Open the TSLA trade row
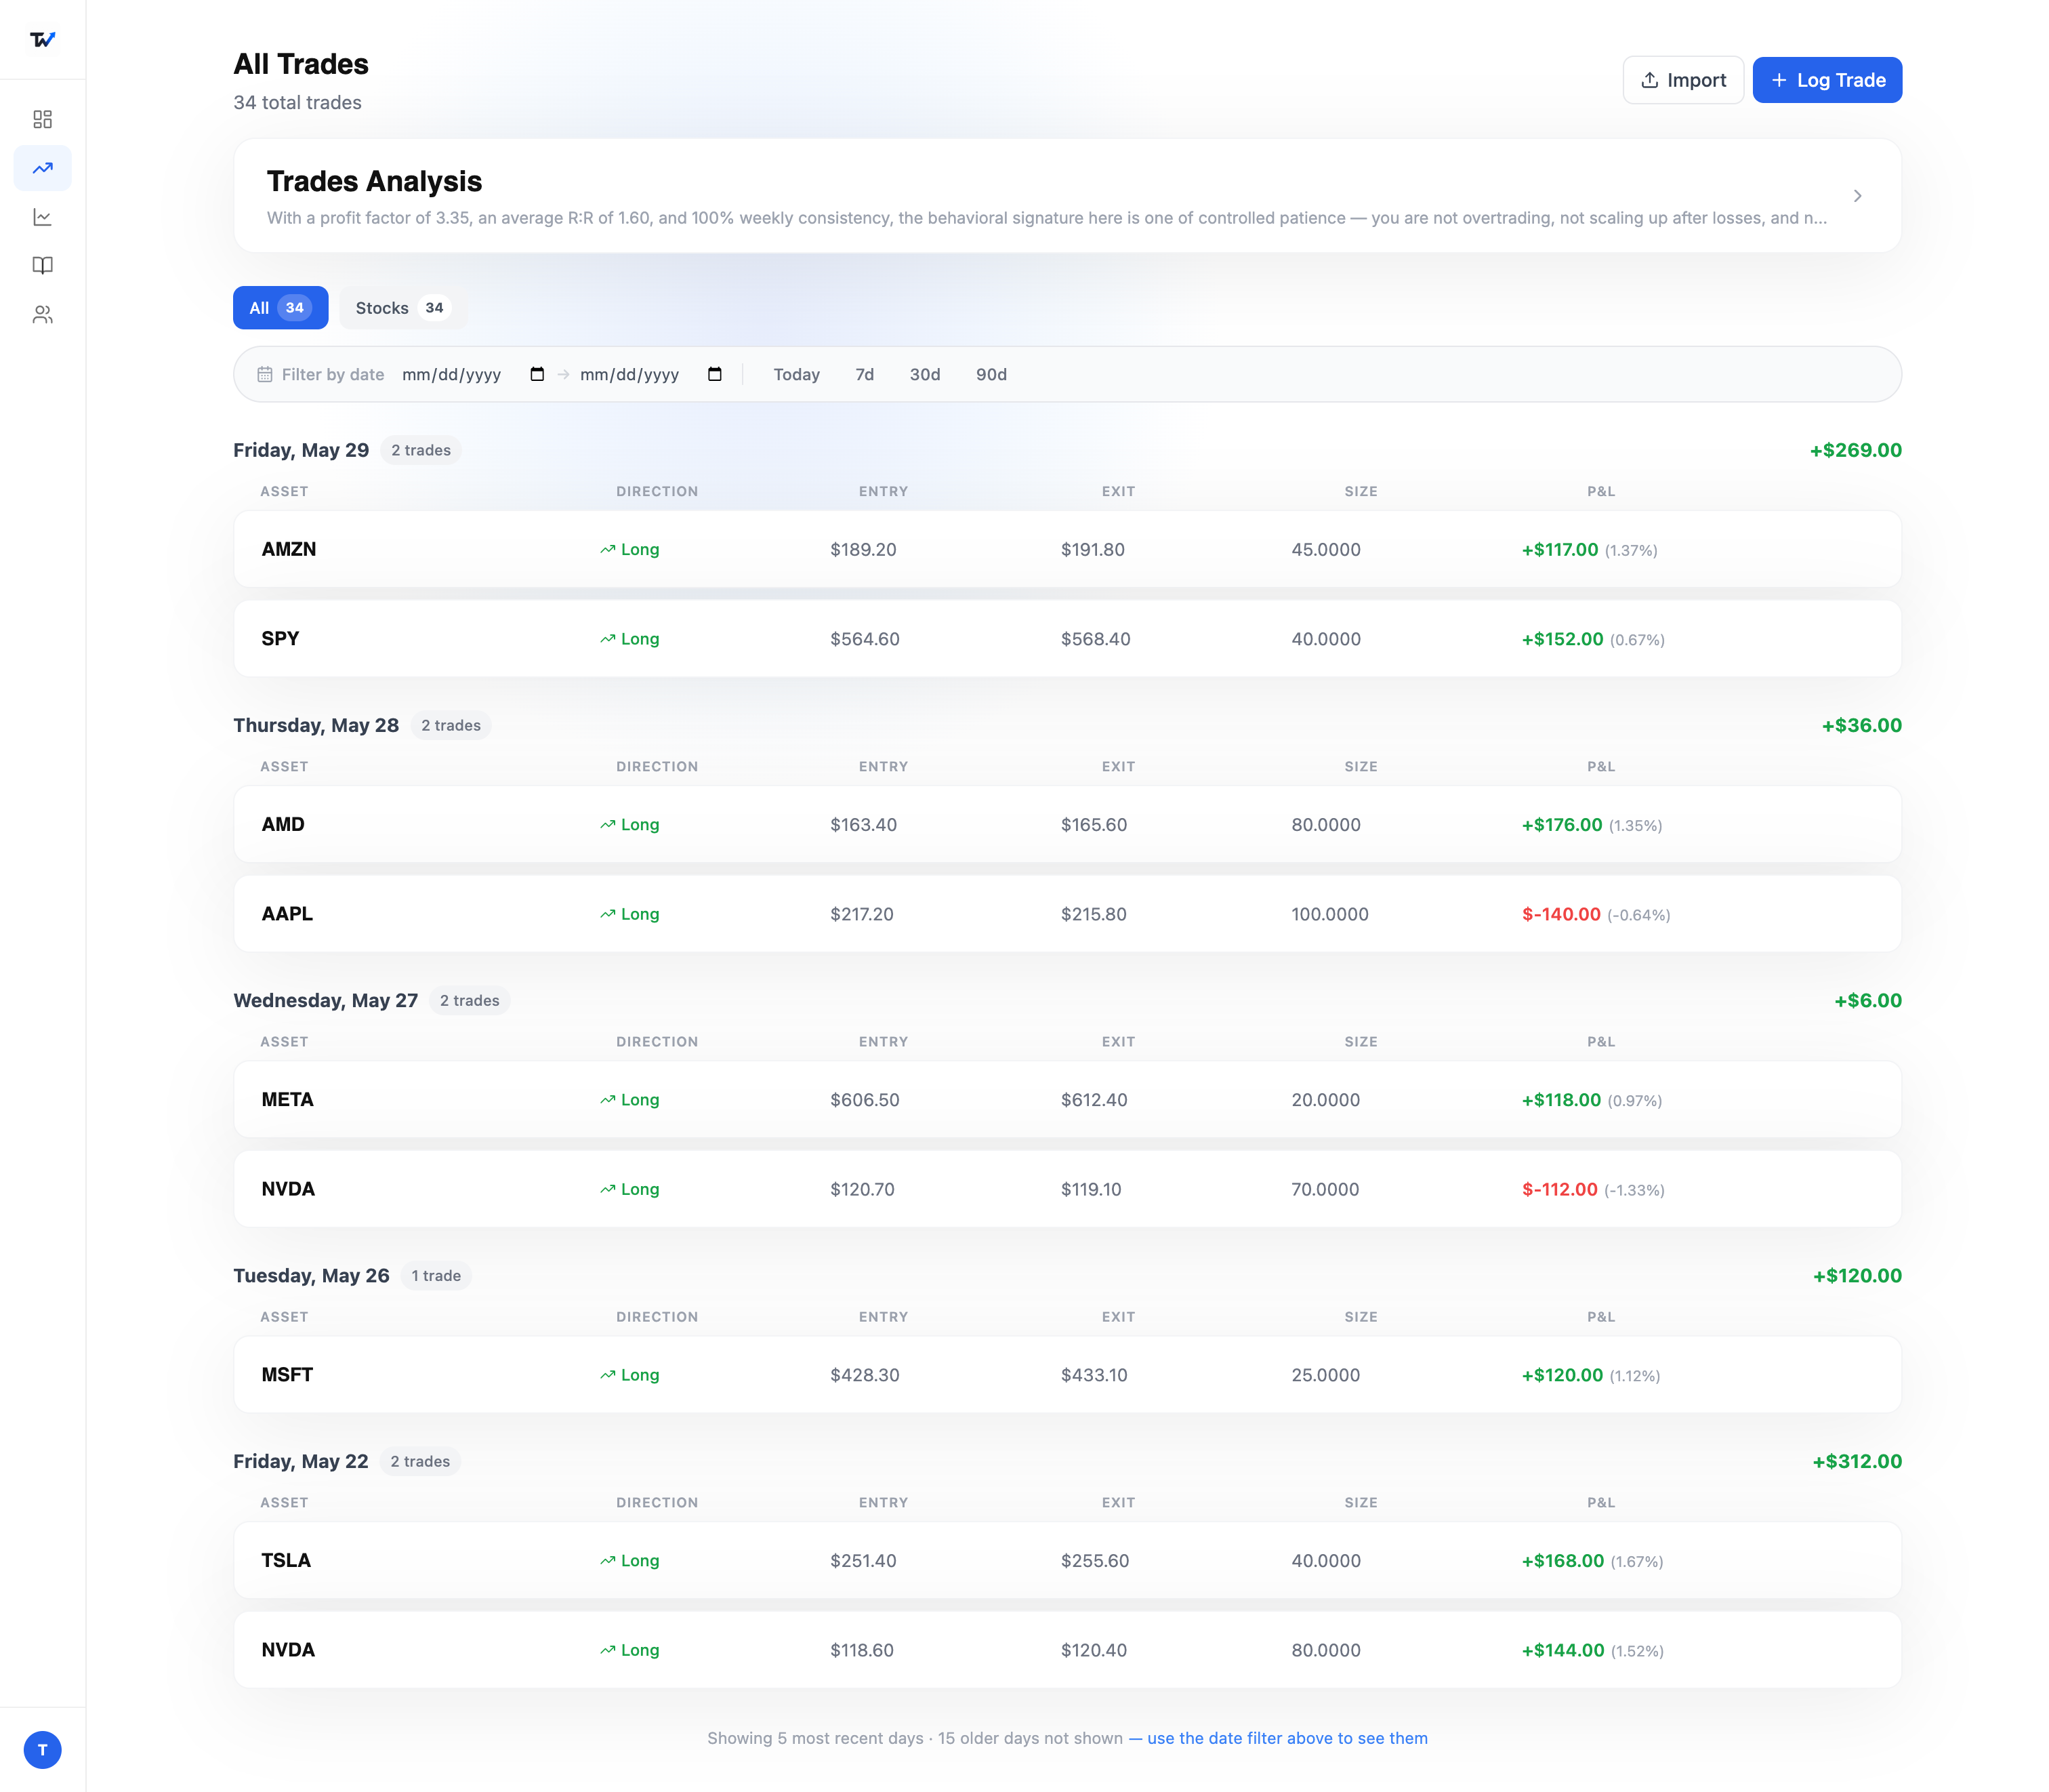2049x1792 pixels. (x=1067, y=1560)
